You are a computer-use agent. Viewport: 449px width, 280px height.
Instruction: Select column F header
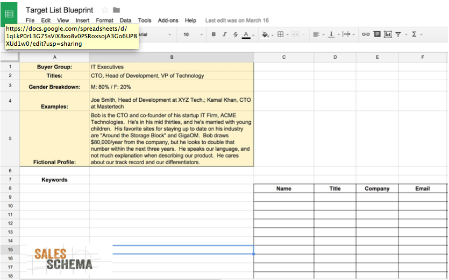point(423,57)
